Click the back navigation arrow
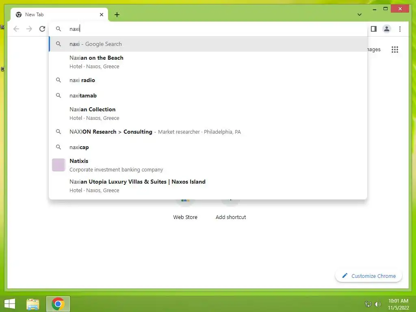 [16, 29]
